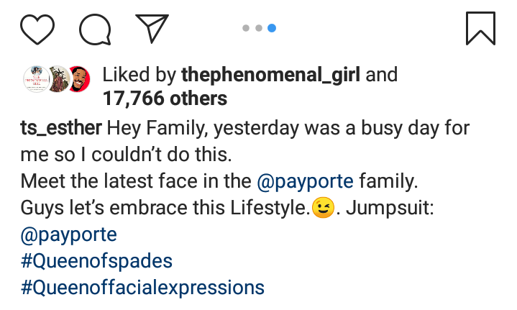Open comments via the speech bubble icon
The height and width of the screenshot is (310, 517).
point(94,28)
